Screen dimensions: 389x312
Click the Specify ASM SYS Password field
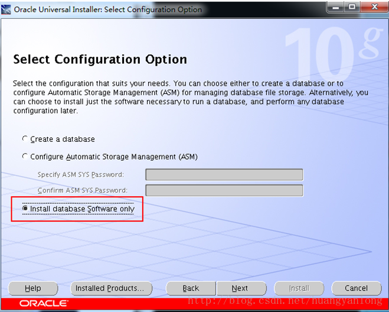[x=224, y=175]
